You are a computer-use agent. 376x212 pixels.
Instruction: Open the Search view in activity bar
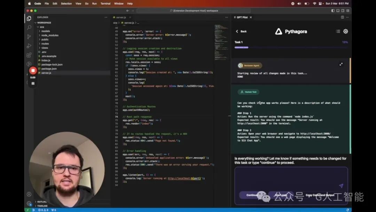coord(29,28)
